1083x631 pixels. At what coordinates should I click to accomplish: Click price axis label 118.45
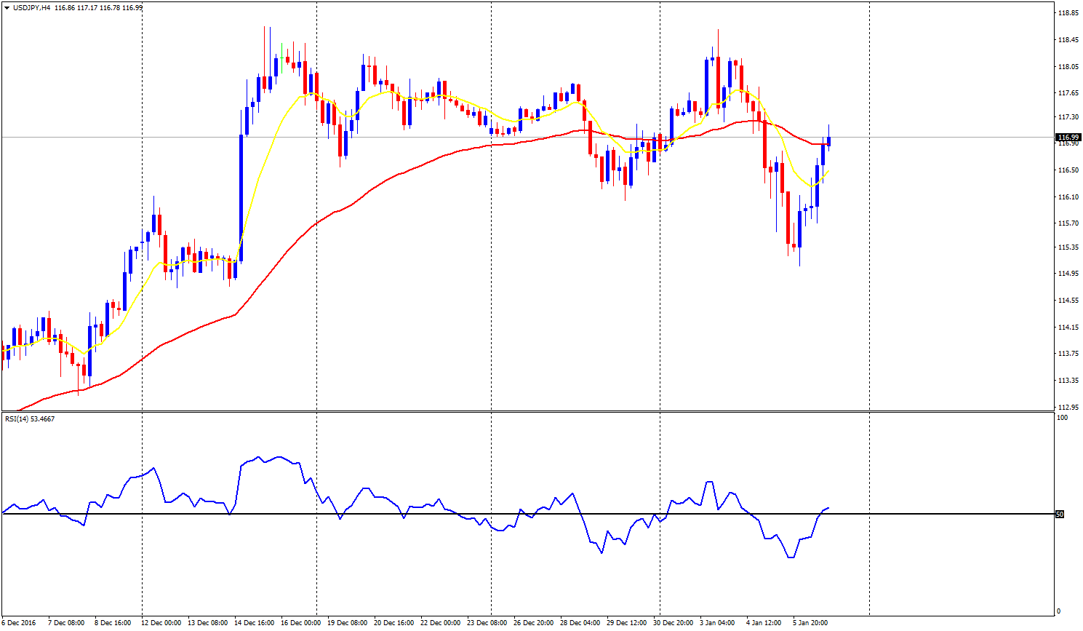point(1068,40)
